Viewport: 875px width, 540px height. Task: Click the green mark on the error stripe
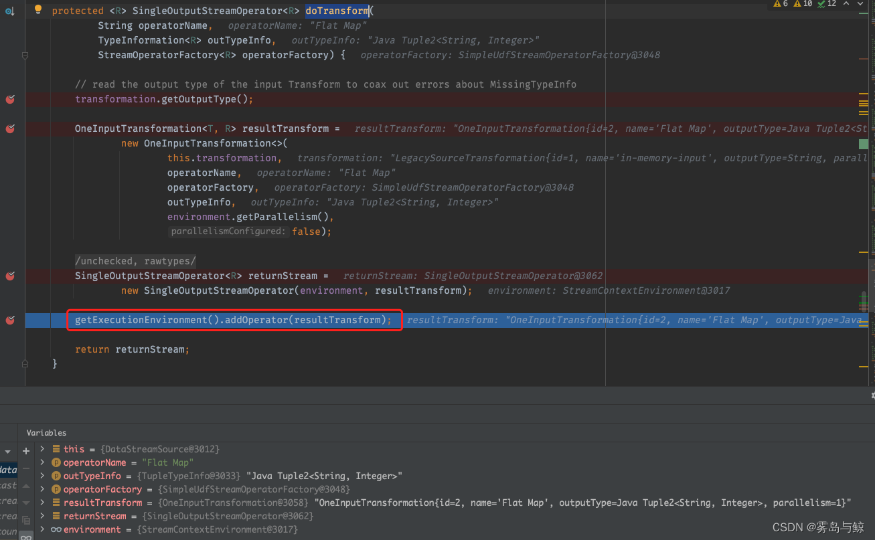(864, 144)
